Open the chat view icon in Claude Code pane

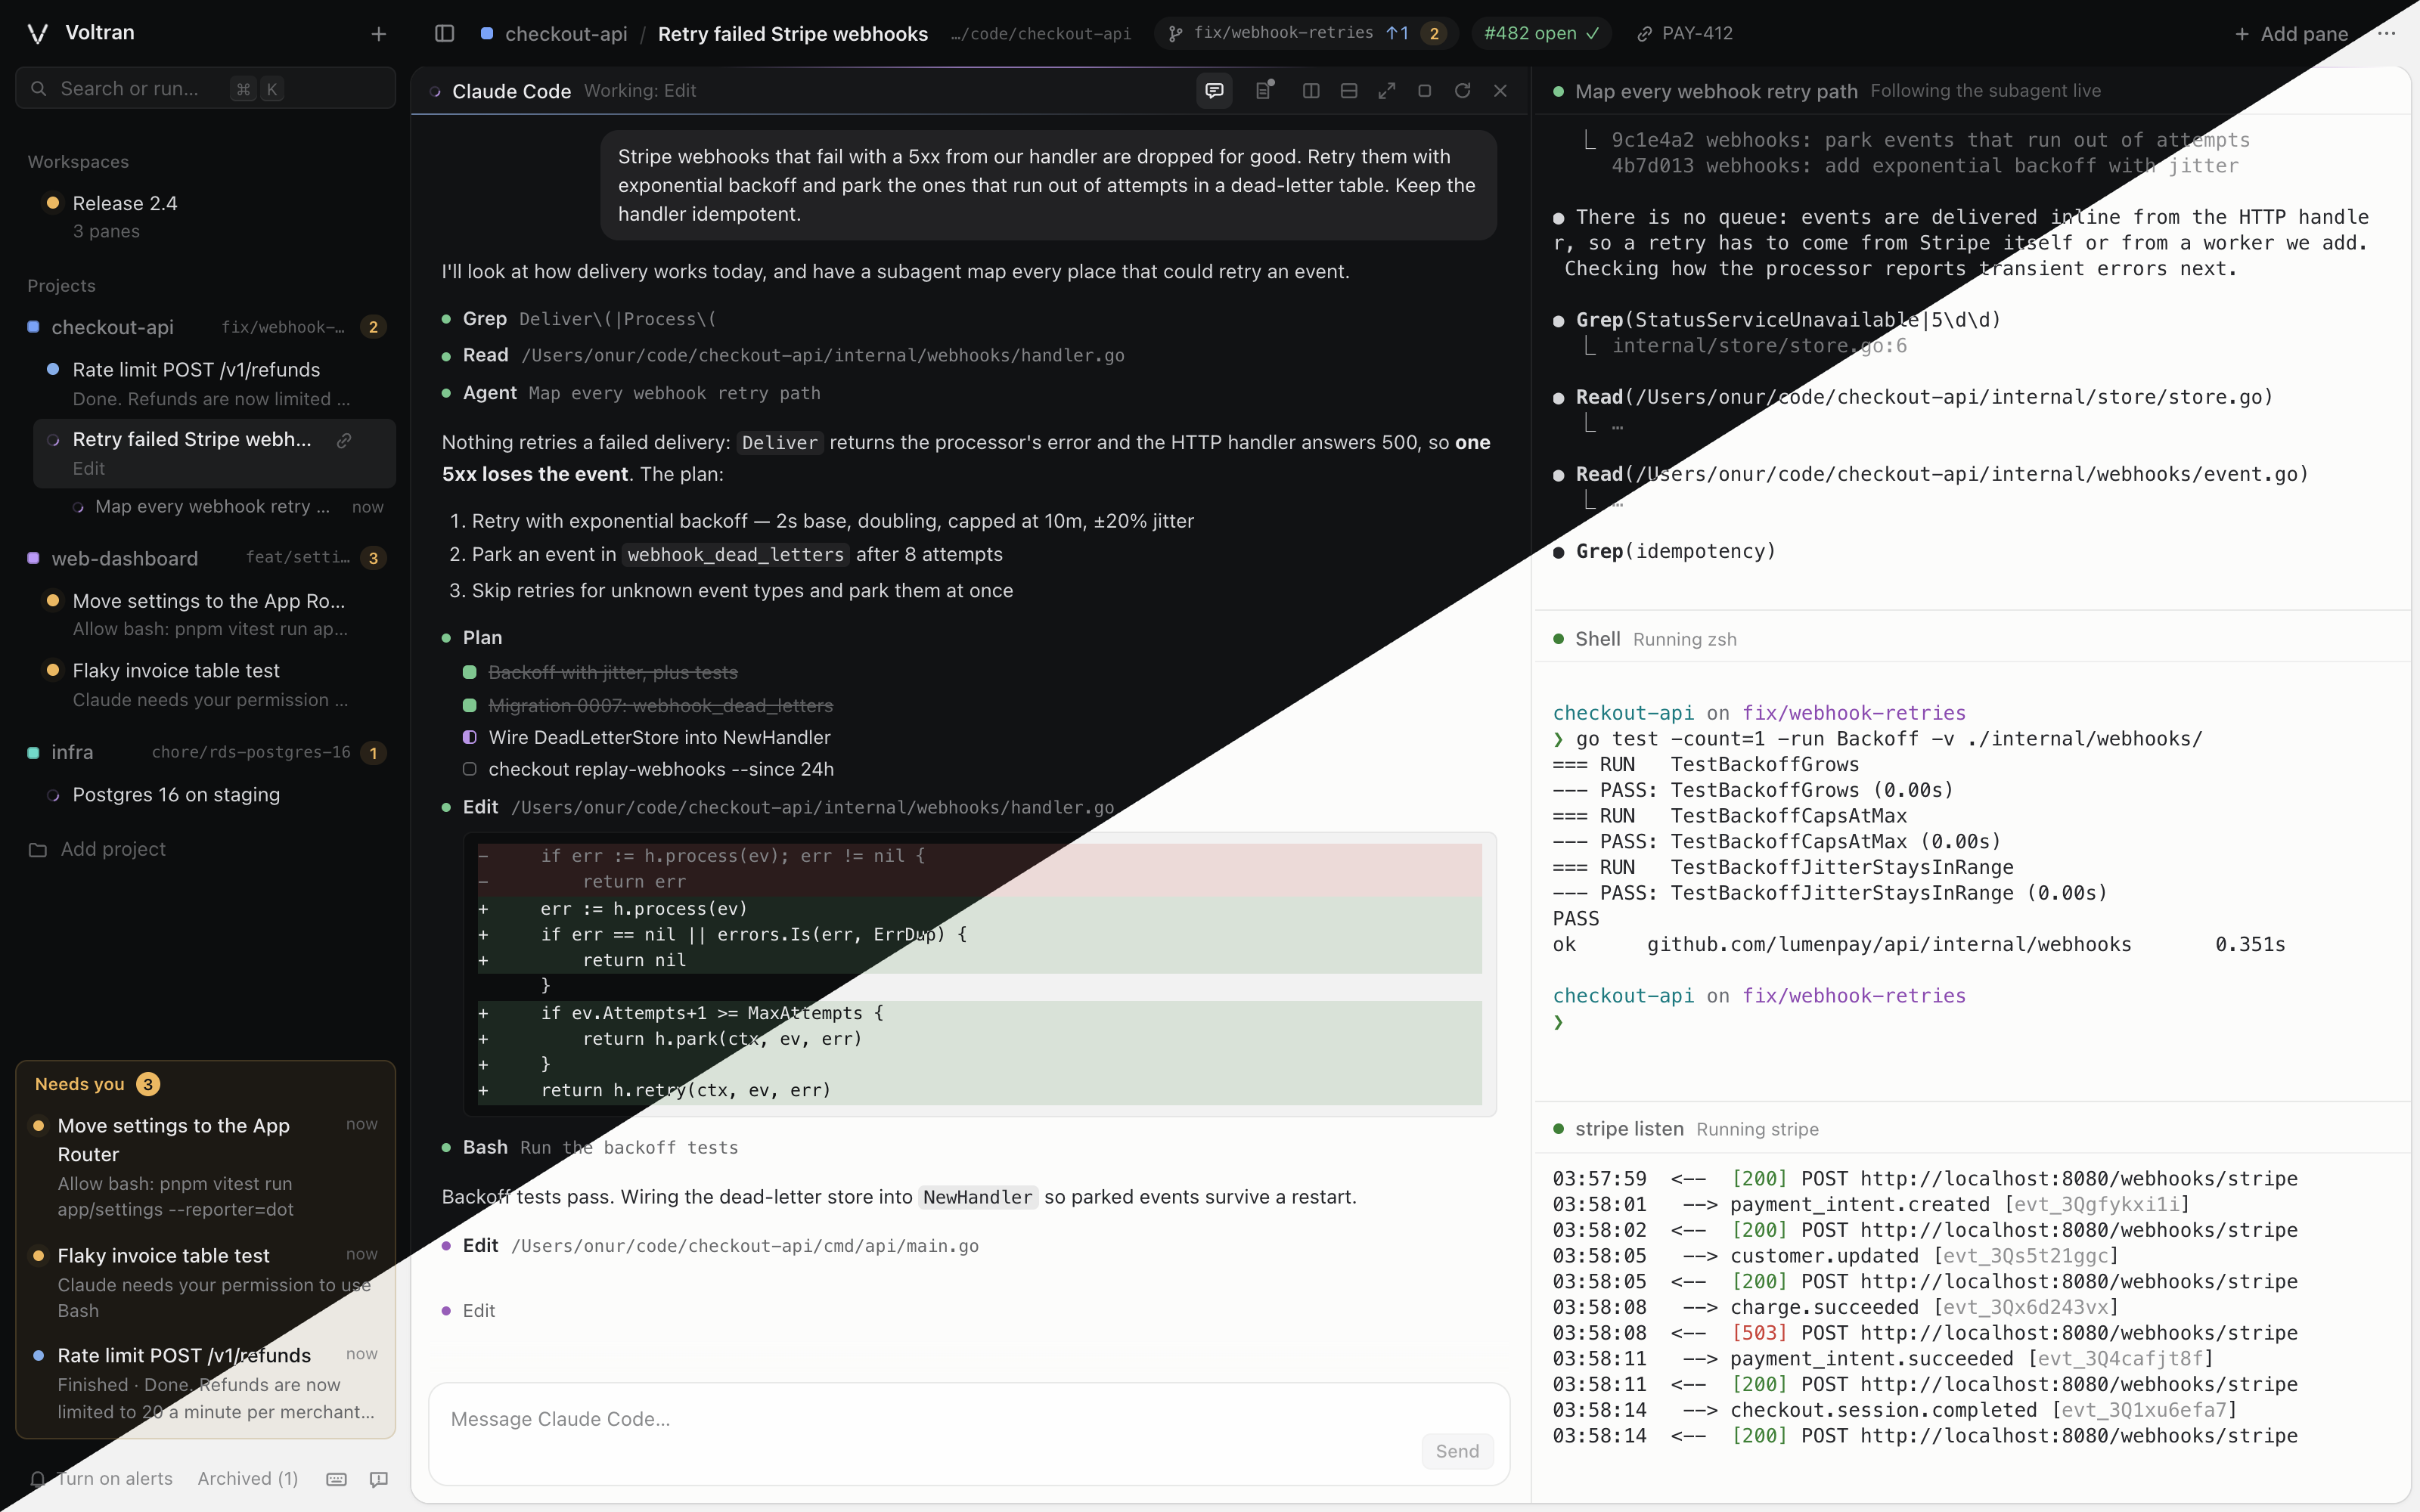pyautogui.click(x=1214, y=91)
